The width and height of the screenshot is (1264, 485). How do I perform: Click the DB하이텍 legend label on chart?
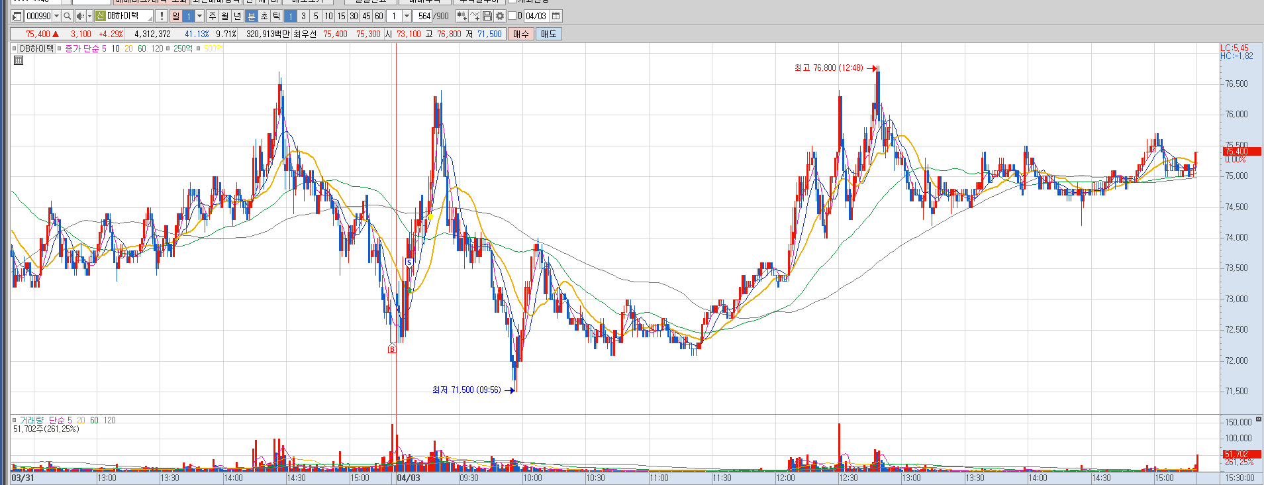click(36, 48)
